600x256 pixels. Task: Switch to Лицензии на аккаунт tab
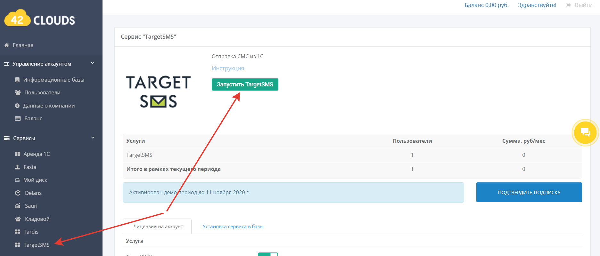[x=157, y=227]
